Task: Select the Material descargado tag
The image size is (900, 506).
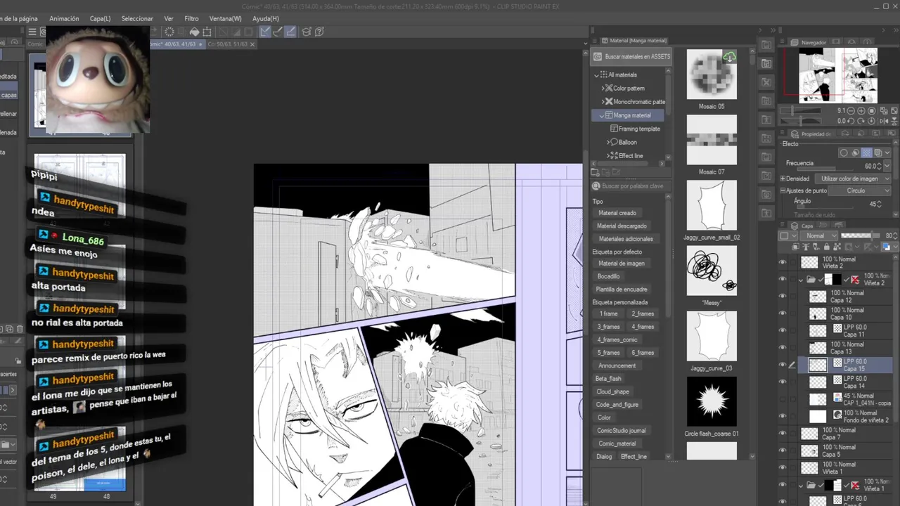Action: (622, 226)
